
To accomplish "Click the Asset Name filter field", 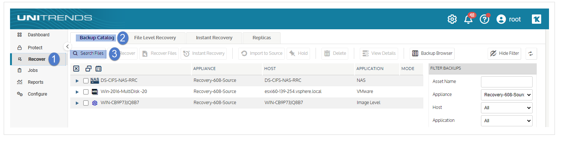I will click(507, 82).
